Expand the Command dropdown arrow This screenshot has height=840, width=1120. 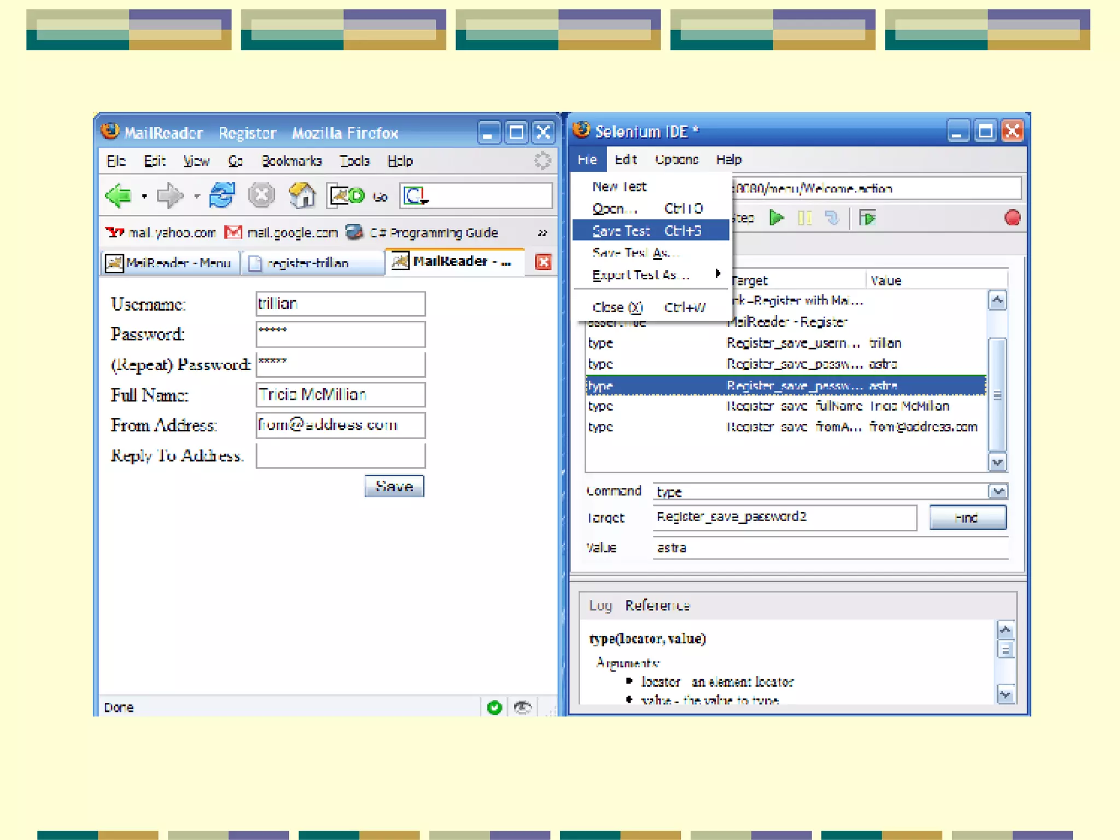pyautogui.click(x=998, y=491)
